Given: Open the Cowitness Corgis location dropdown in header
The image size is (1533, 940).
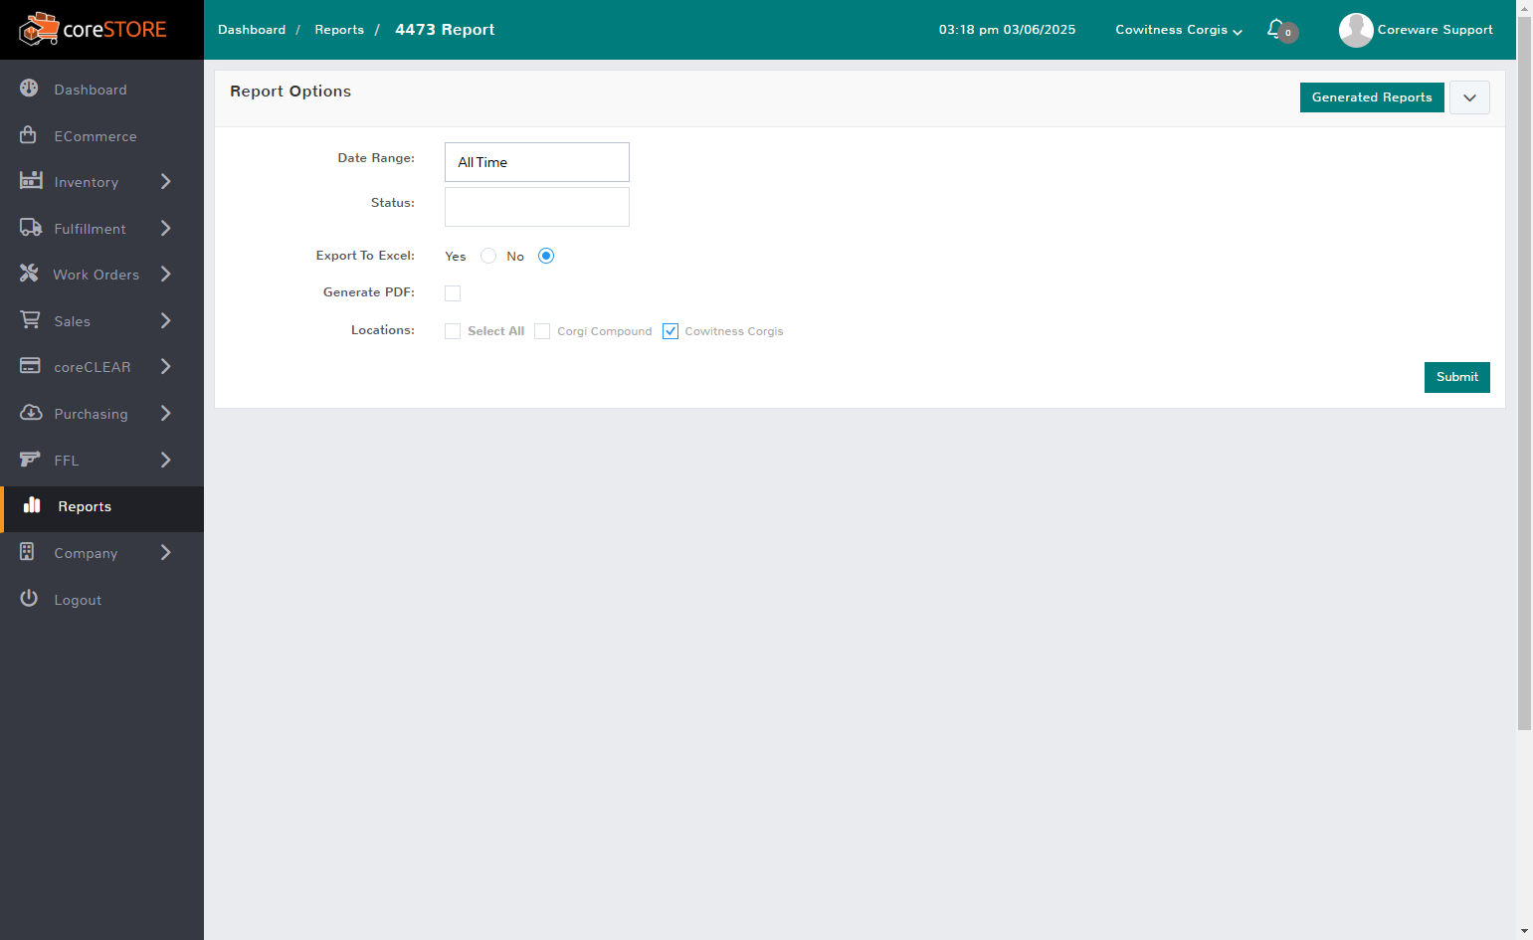Looking at the screenshot, I should (1179, 30).
